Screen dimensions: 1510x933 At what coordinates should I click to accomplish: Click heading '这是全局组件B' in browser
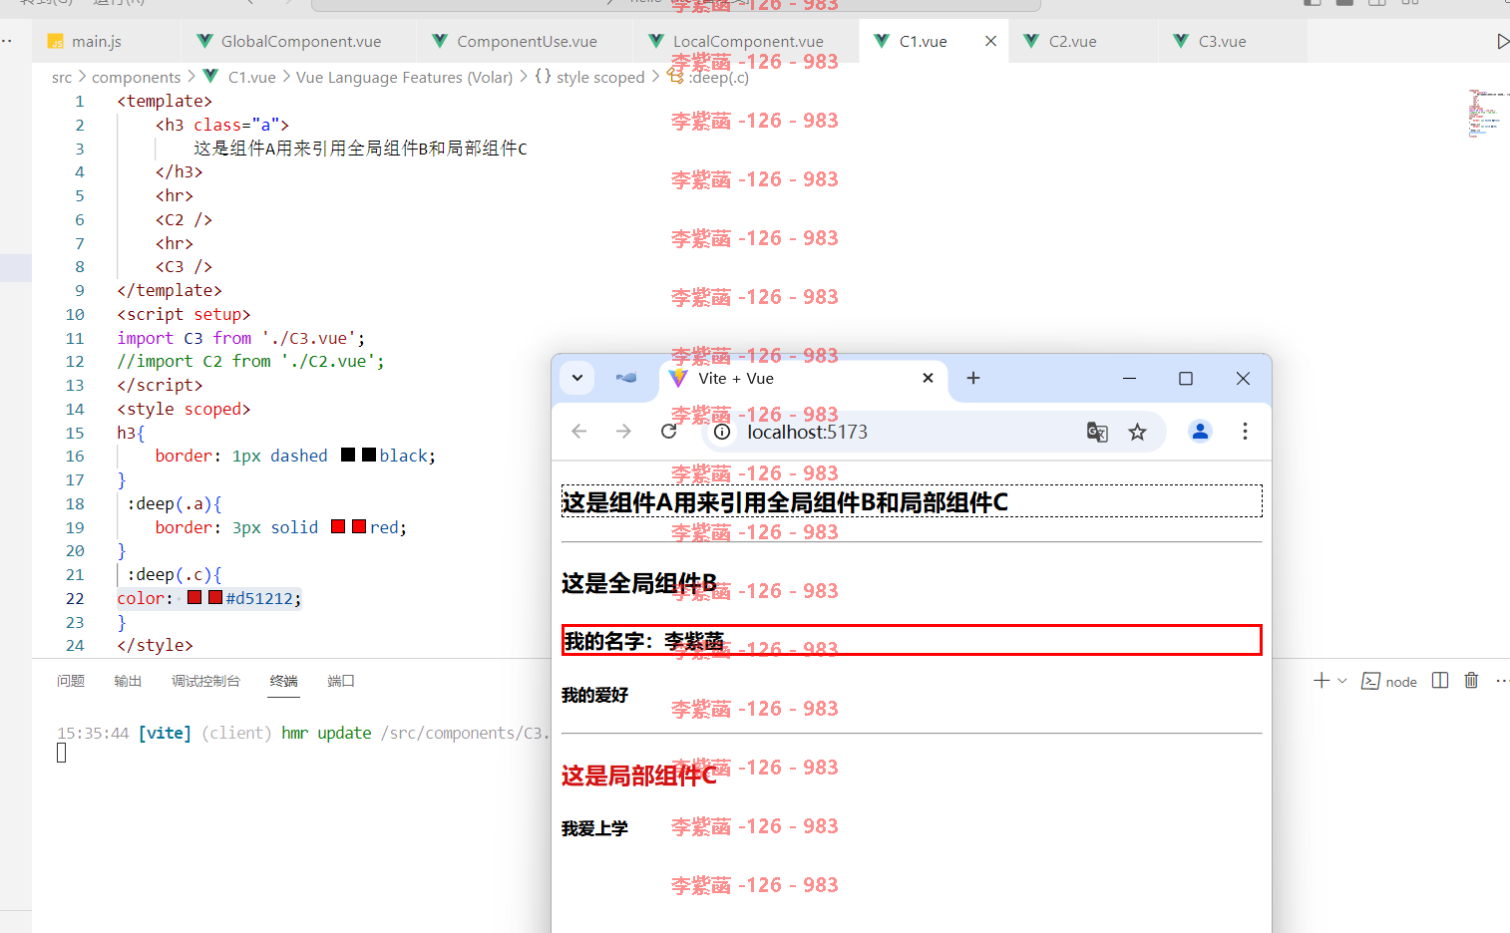[x=638, y=583]
